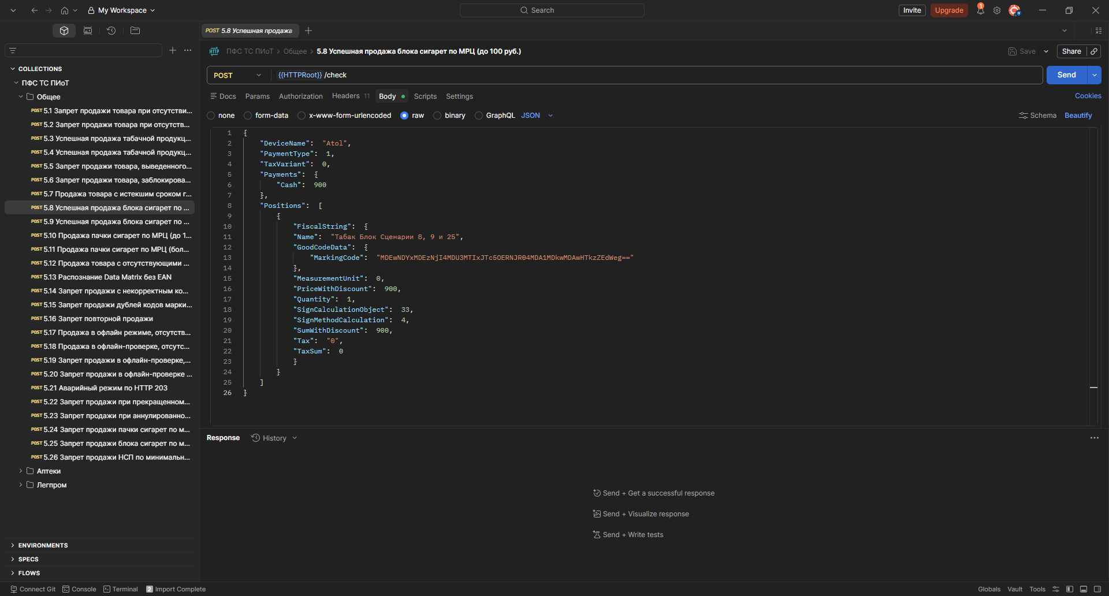The width and height of the screenshot is (1109, 596).
Task: Open the Environments sidebar icon
Action: click(x=88, y=31)
